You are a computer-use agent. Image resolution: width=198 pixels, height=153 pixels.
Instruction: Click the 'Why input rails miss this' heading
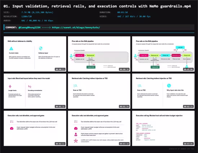175,90
